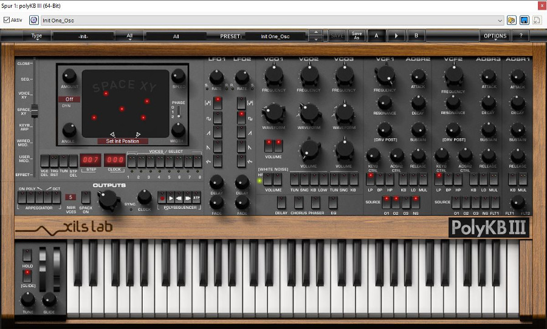Select the EFFECT panel entry

coord(23,175)
